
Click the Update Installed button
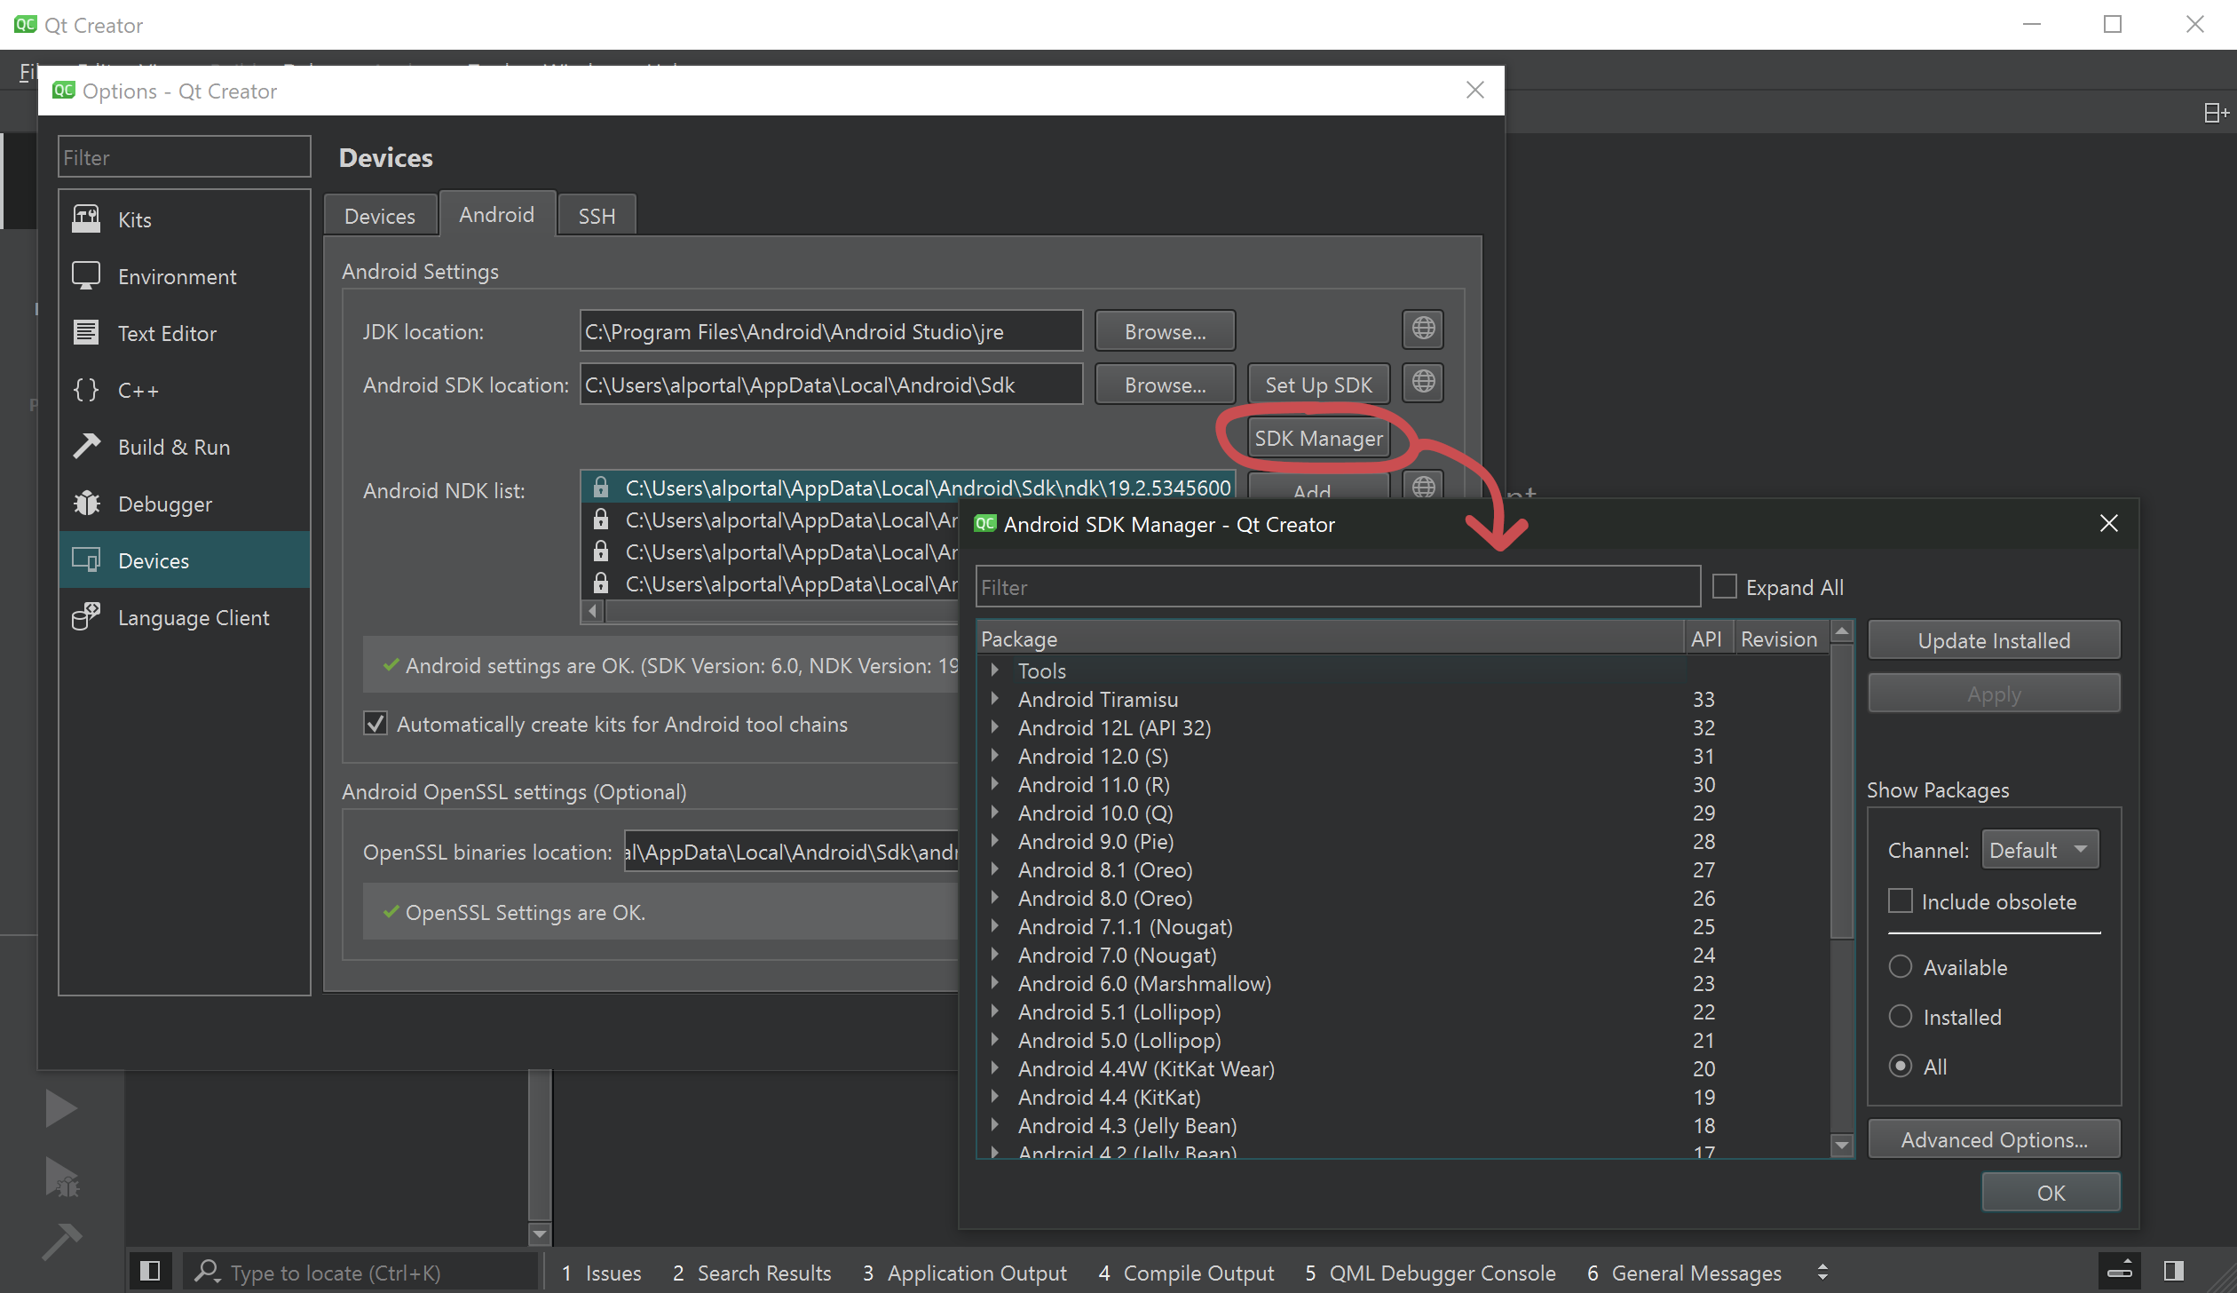point(1994,640)
